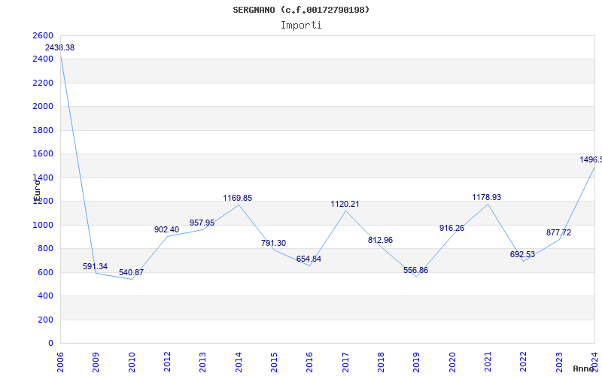Click the 1169.85 peak label

pyautogui.click(x=238, y=198)
